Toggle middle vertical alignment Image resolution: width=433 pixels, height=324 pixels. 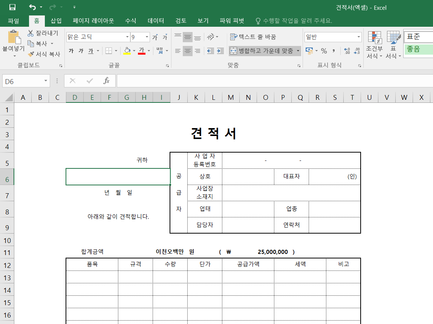188,37
